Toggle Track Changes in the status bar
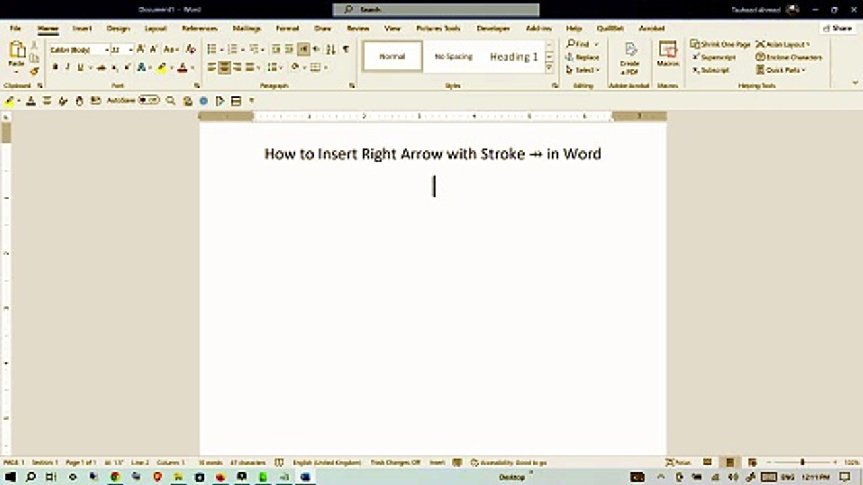This screenshot has height=485, width=863. 395,463
